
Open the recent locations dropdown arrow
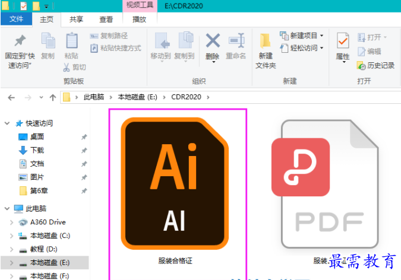pyautogui.click(x=41, y=97)
